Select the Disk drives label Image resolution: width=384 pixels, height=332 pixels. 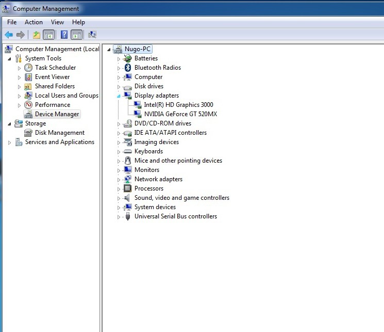click(148, 86)
